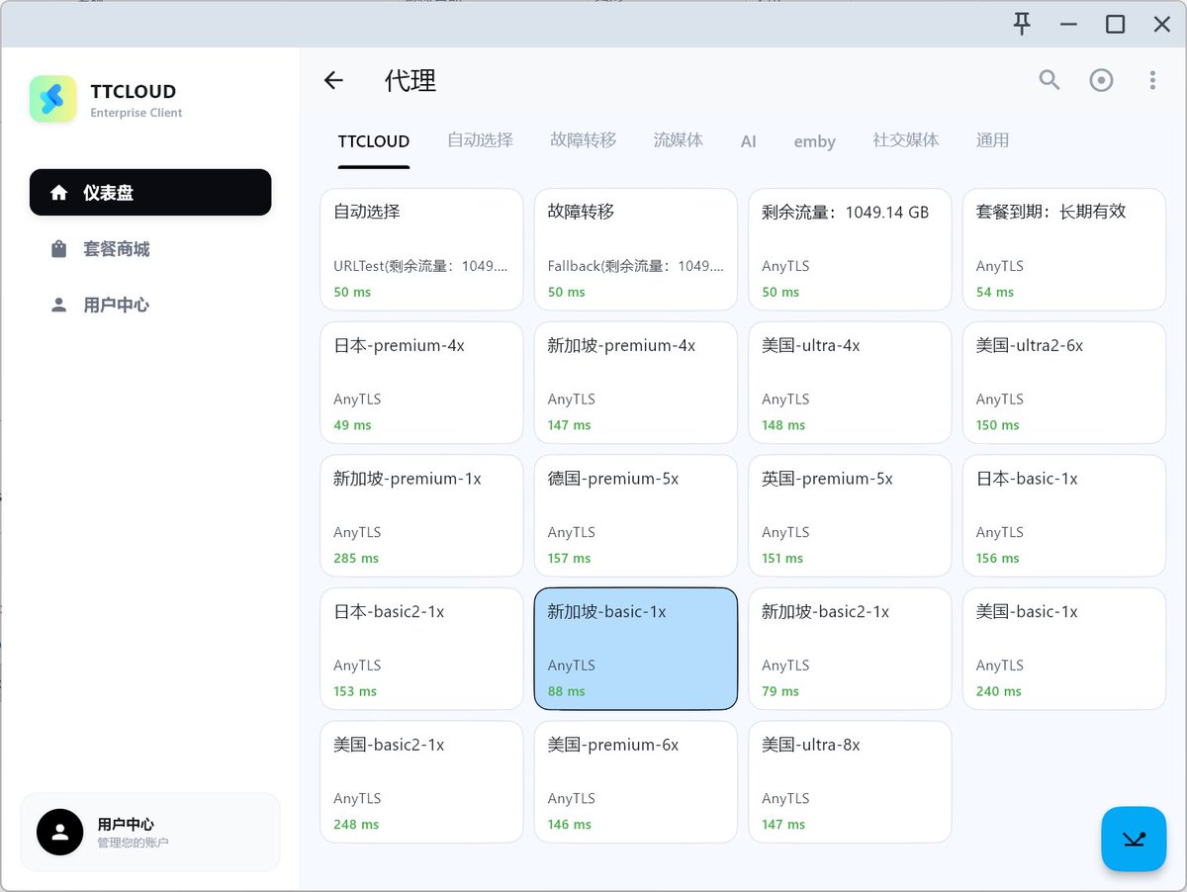Viewport: 1187px width, 892px height.
Task: Maximize the application window
Action: coord(1115,24)
